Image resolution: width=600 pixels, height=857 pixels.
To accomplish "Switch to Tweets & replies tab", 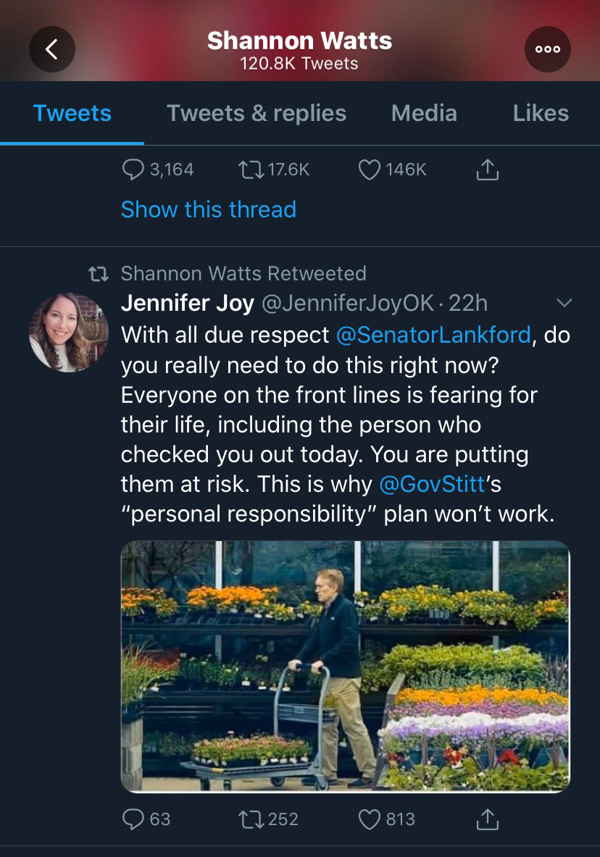I will (x=257, y=113).
